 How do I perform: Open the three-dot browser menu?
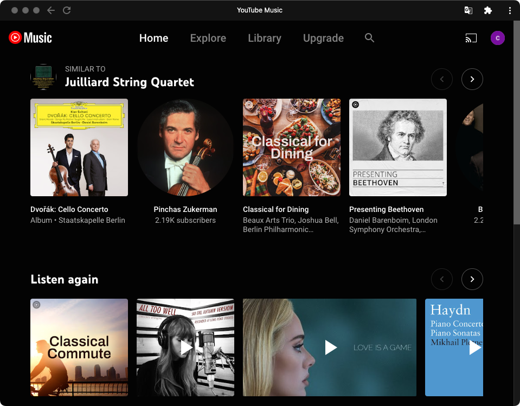click(x=510, y=10)
